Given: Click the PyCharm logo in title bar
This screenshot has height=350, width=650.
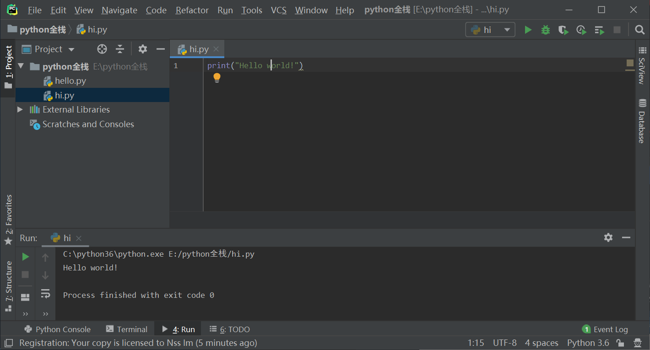Looking at the screenshot, I should 12,10.
